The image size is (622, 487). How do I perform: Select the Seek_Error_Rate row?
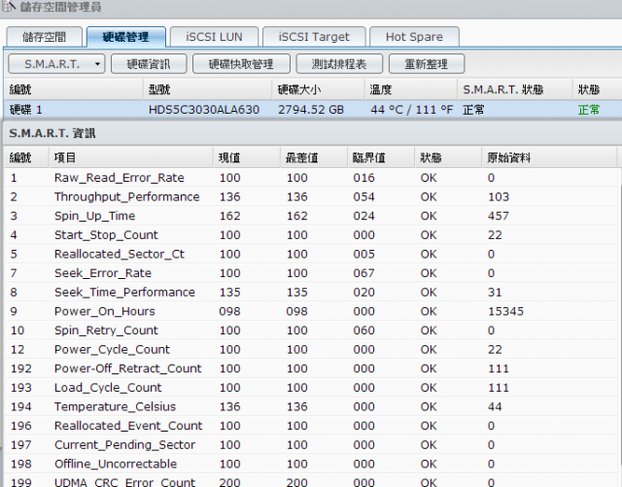point(311,273)
